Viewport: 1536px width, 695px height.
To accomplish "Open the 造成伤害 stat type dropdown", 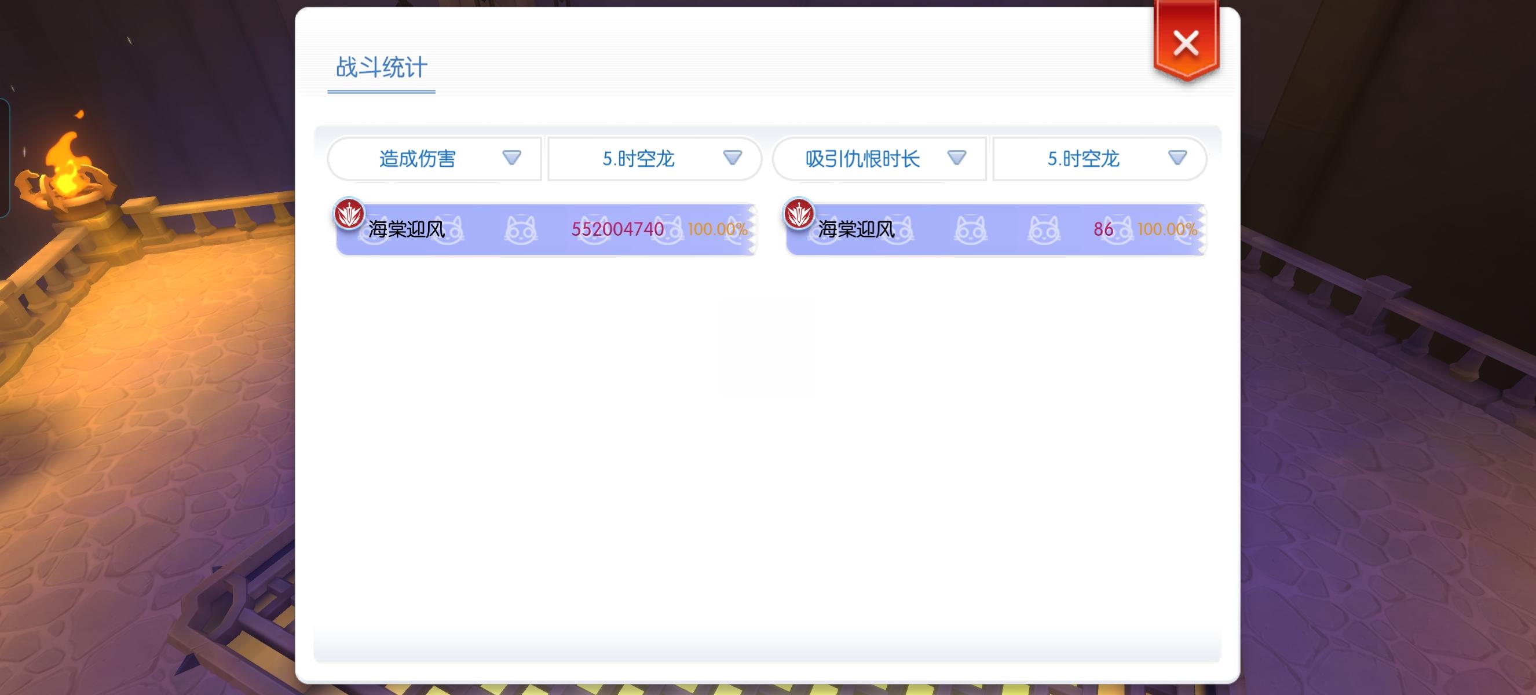I will [434, 159].
